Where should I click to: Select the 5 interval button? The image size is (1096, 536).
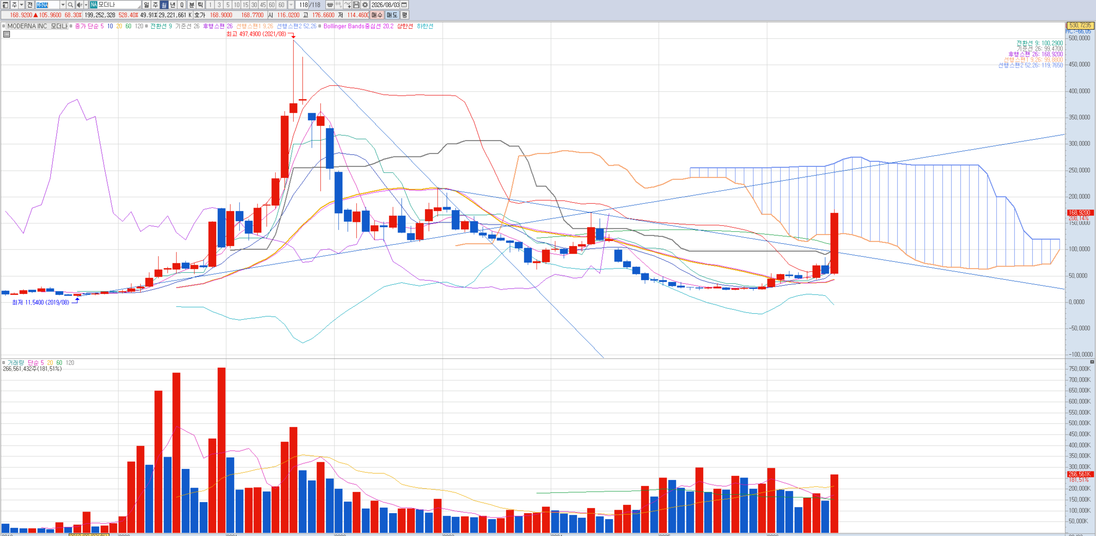click(x=228, y=5)
